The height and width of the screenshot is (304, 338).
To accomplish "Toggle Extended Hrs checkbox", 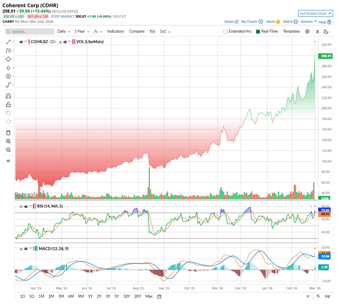I will click(226, 32).
